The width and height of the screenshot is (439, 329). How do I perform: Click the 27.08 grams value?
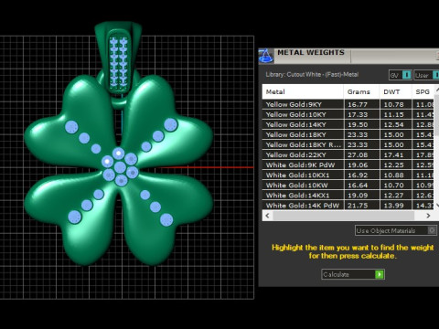pos(358,154)
